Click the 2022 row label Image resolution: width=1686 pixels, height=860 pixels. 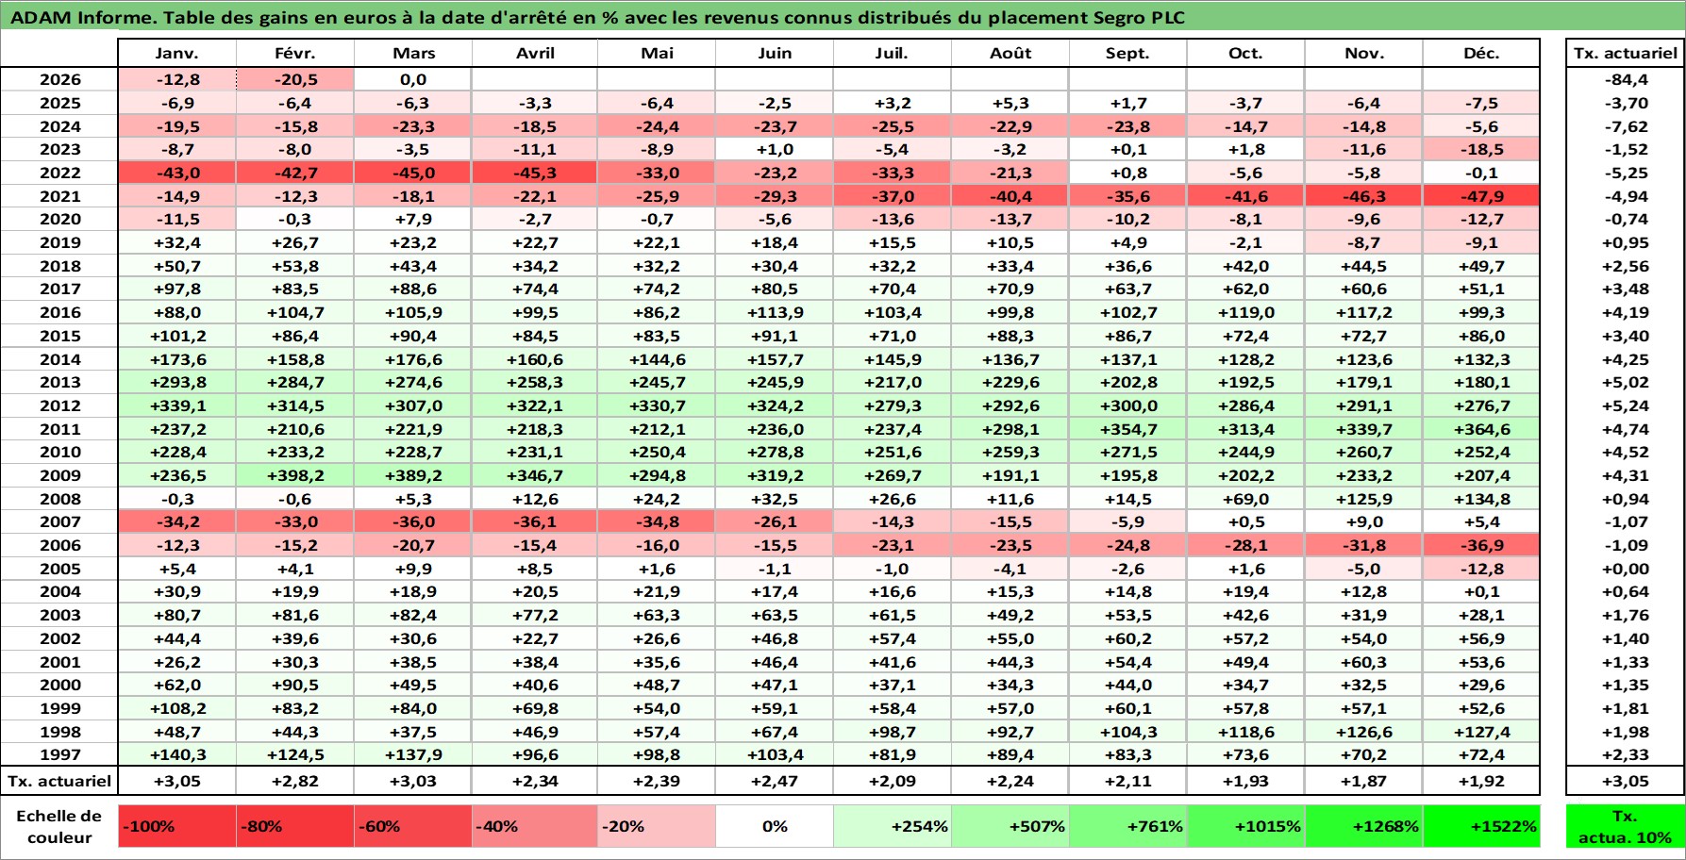tap(59, 173)
